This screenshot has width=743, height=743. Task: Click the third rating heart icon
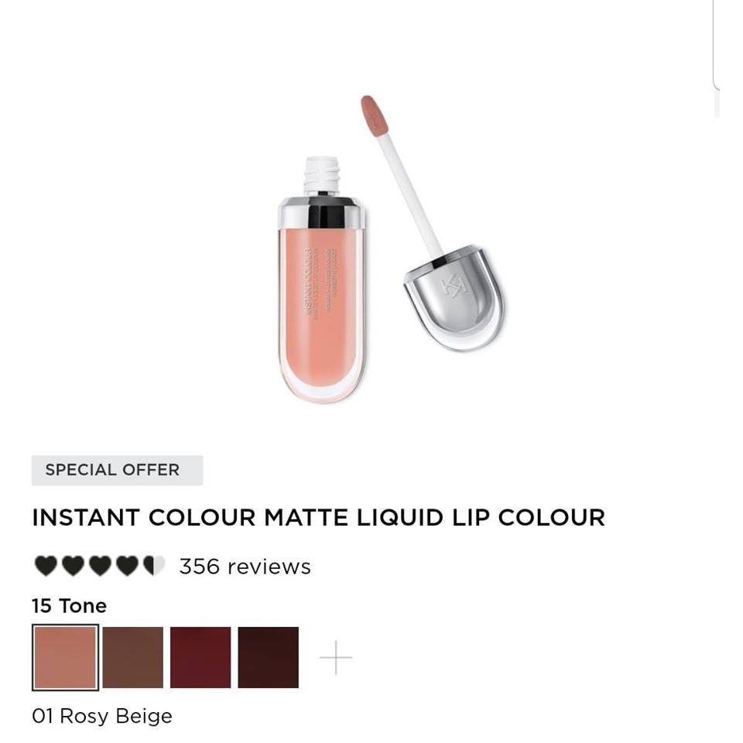tap(100, 566)
